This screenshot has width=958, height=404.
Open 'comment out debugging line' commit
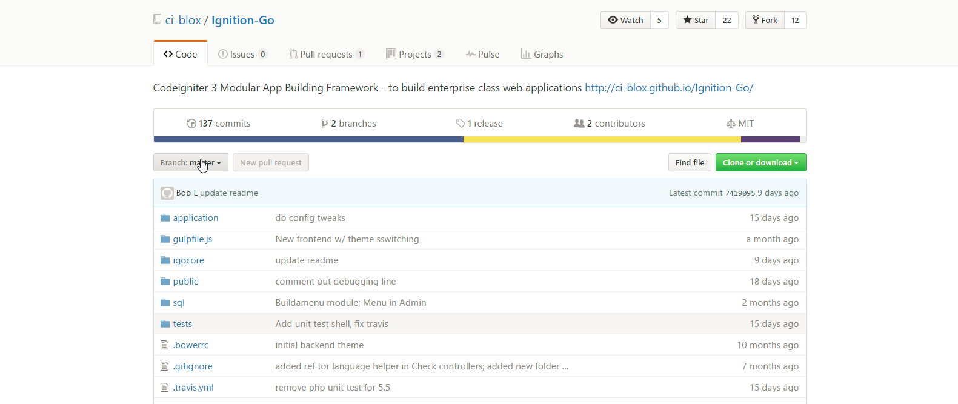pos(336,282)
